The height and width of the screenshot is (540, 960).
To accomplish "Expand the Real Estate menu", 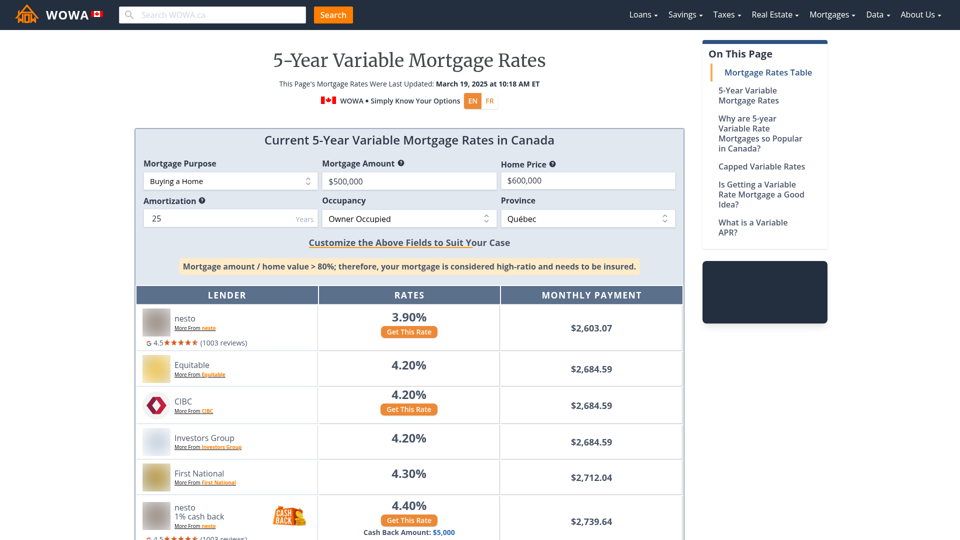I will [775, 15].
